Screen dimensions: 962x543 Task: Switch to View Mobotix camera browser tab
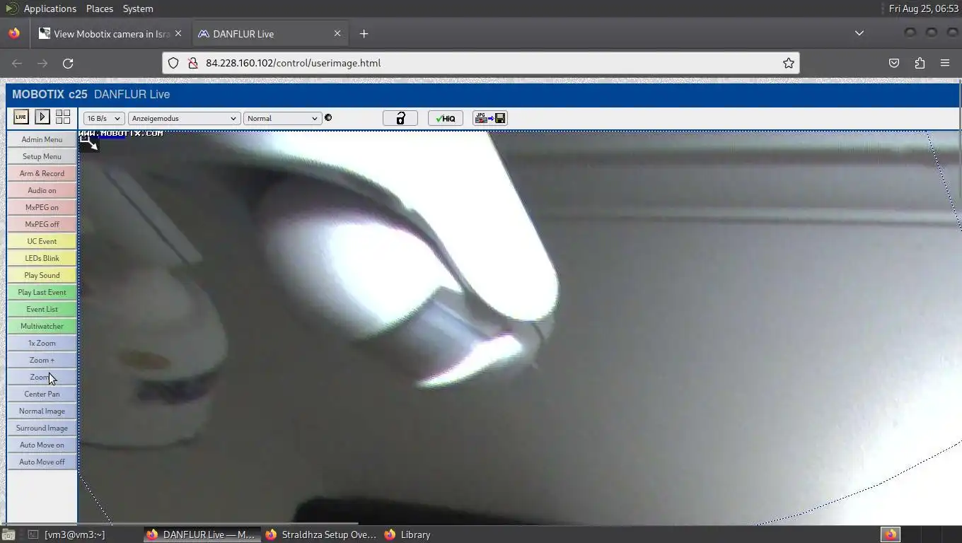point(111,33)
